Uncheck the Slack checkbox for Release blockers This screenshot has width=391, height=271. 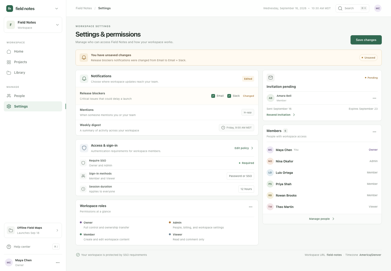tap(229, 96)
